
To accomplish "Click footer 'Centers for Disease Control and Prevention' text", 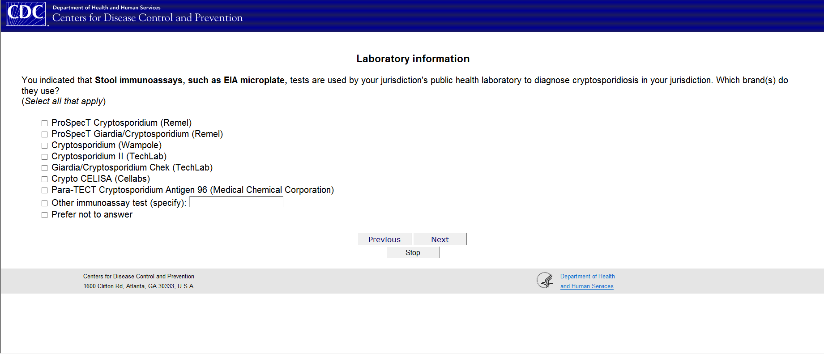I will click(139, 277).
